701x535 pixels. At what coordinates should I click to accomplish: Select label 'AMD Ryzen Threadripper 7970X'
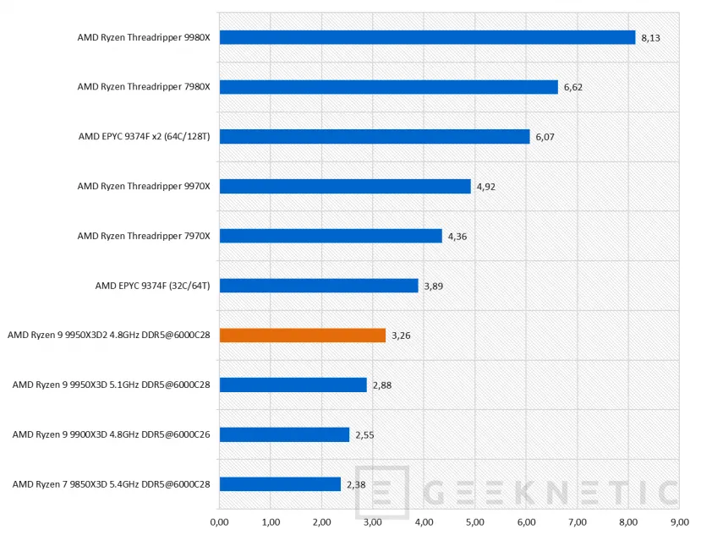tap(144, 236)
